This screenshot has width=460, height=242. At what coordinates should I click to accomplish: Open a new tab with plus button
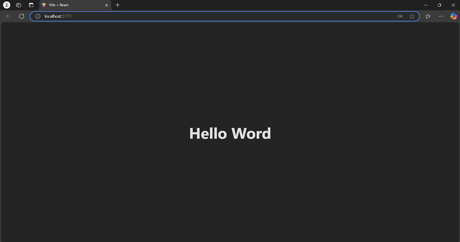118,5
